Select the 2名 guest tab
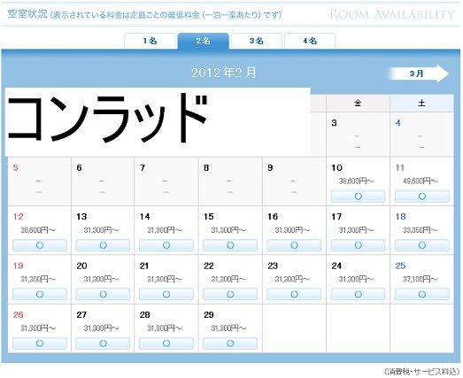Viewport: 463px width, 378px height. click(x=203, y=41)
